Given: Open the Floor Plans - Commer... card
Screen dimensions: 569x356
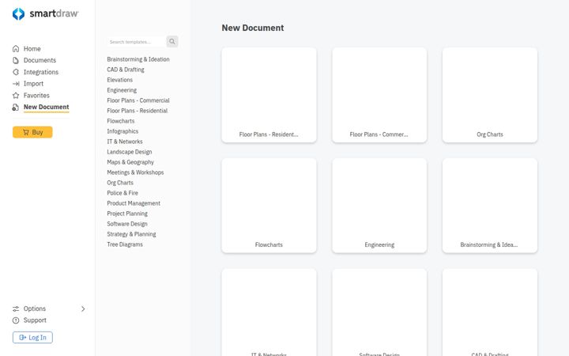Looking at the screenshot, I should [x=379, y=95].
